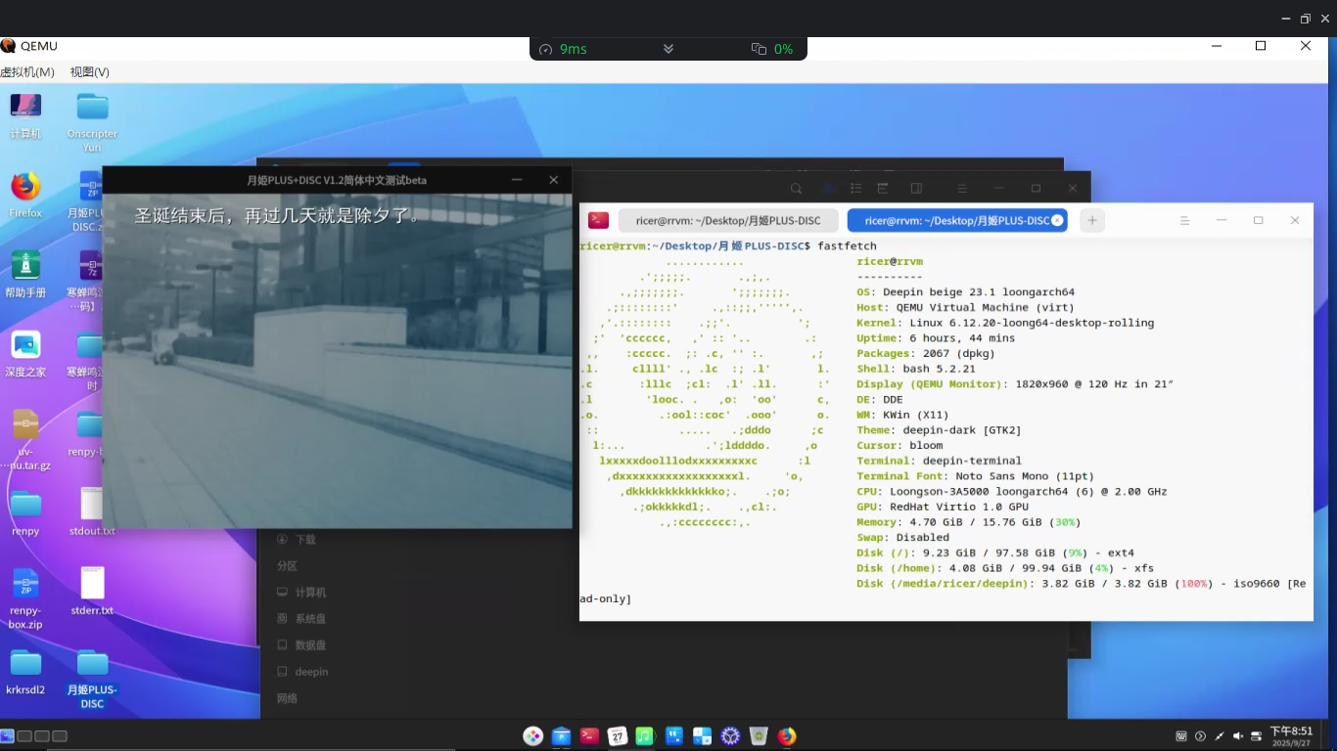
Task: Open the trash icon in the dock
Action: pyautogui.click(x=759, y=736)
